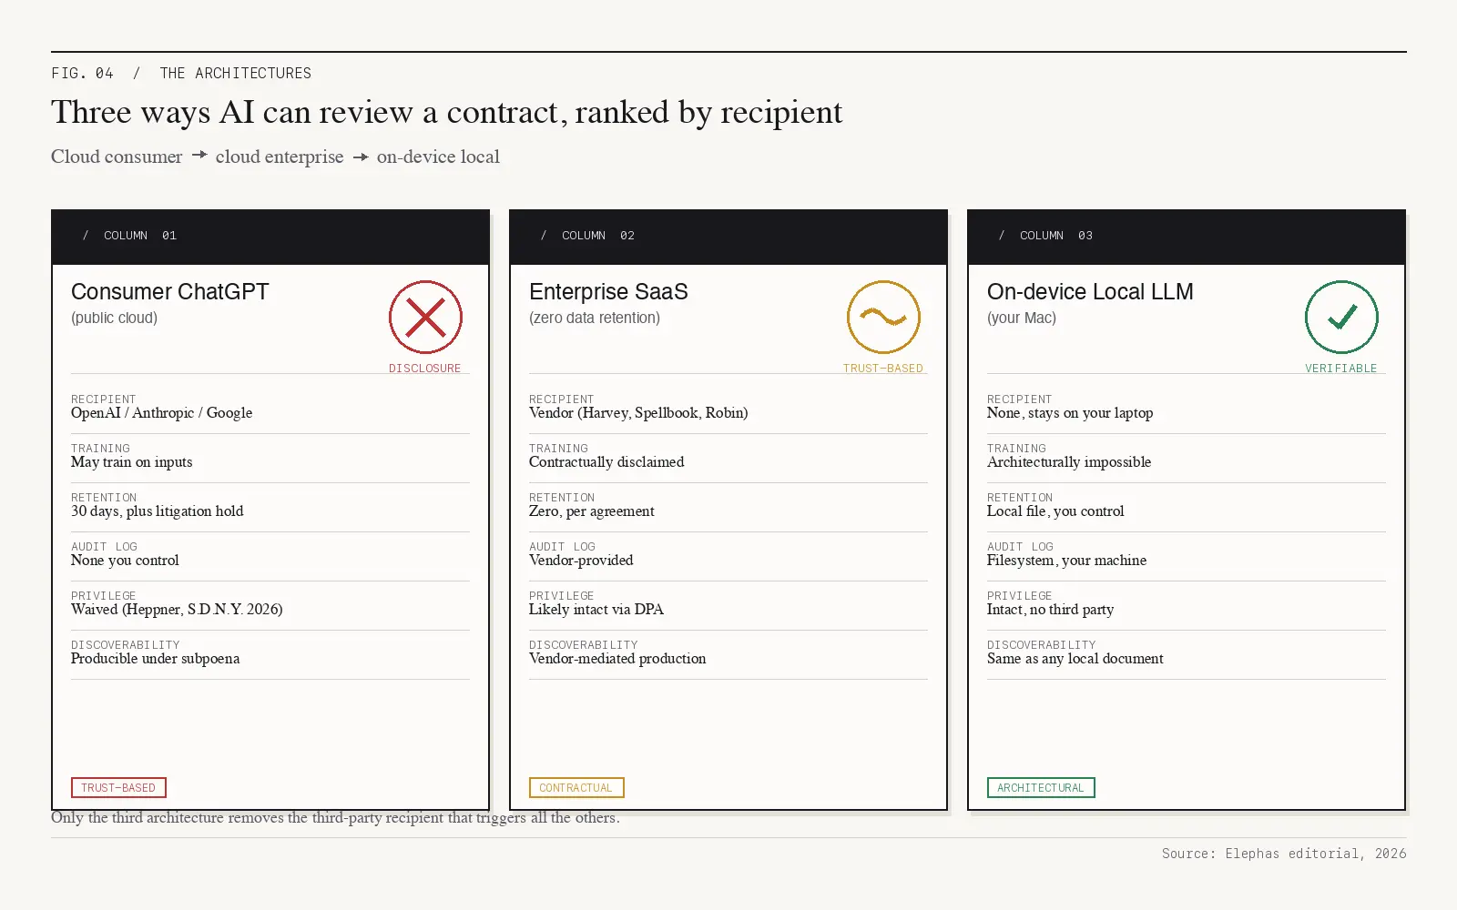This screenshot has width=1457, height=910.
Task: Click "on-device local" in the subtitle
Action: (x=438, y=157)
